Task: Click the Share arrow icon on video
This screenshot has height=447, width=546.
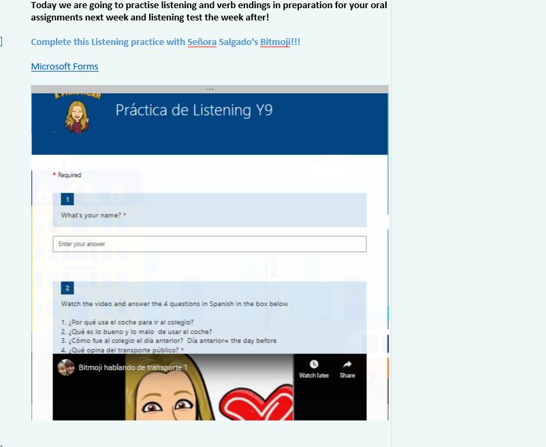Action: [x=347, y=364]
